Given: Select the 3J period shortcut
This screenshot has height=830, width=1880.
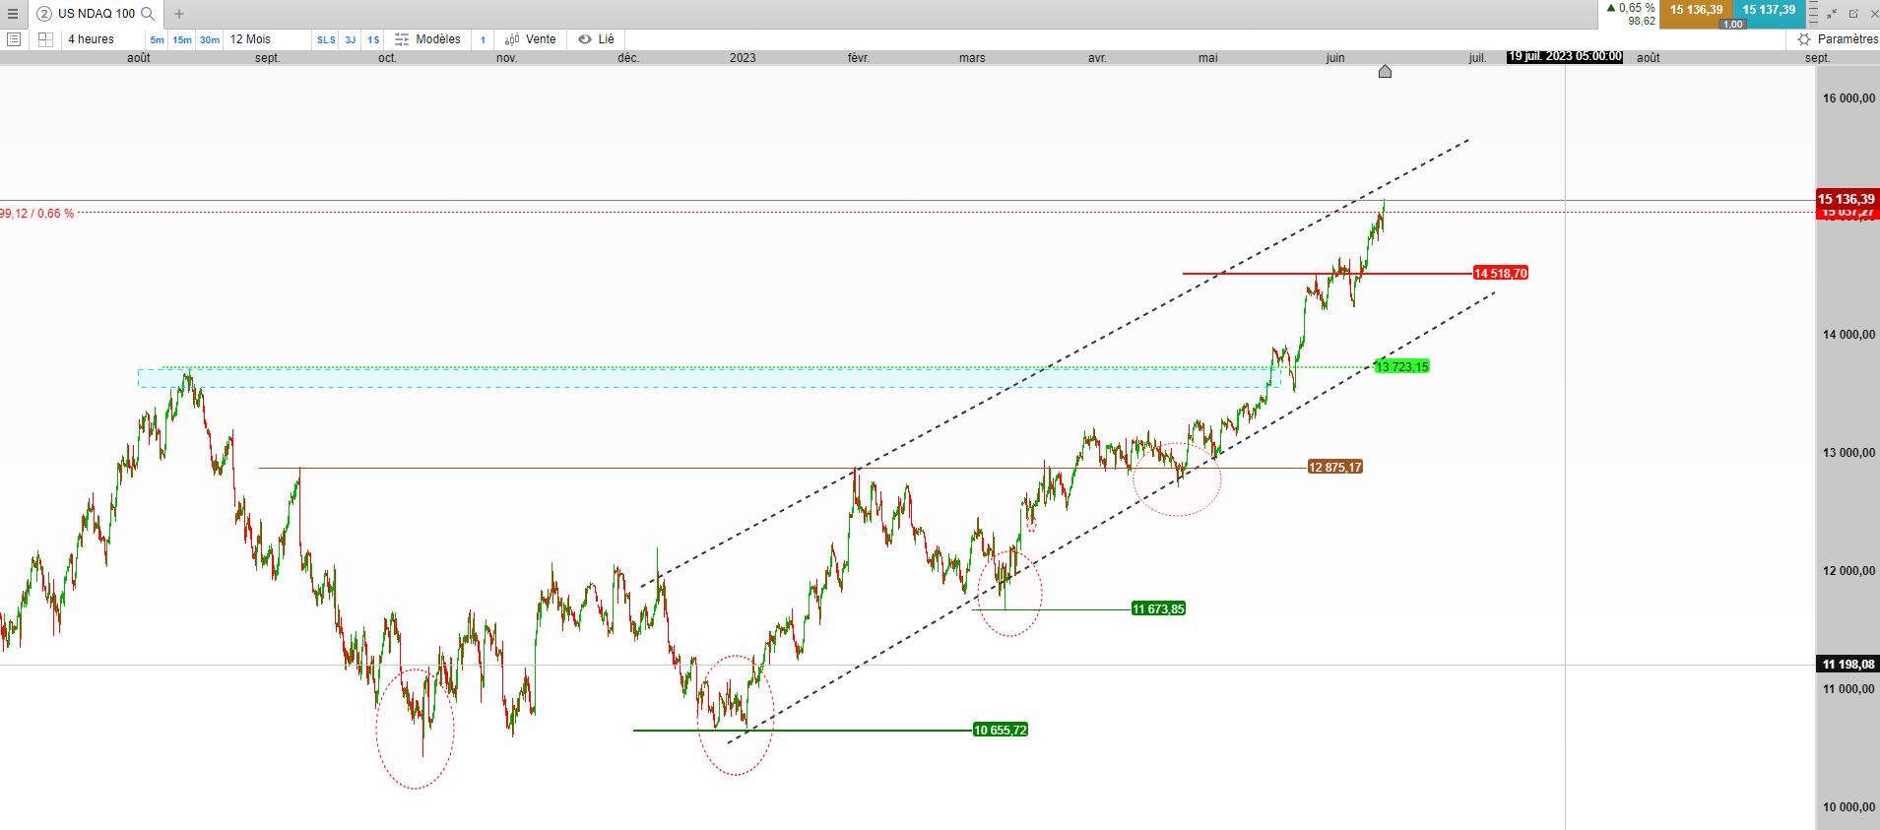Looking at the screenshot, I should click(351, 40).
